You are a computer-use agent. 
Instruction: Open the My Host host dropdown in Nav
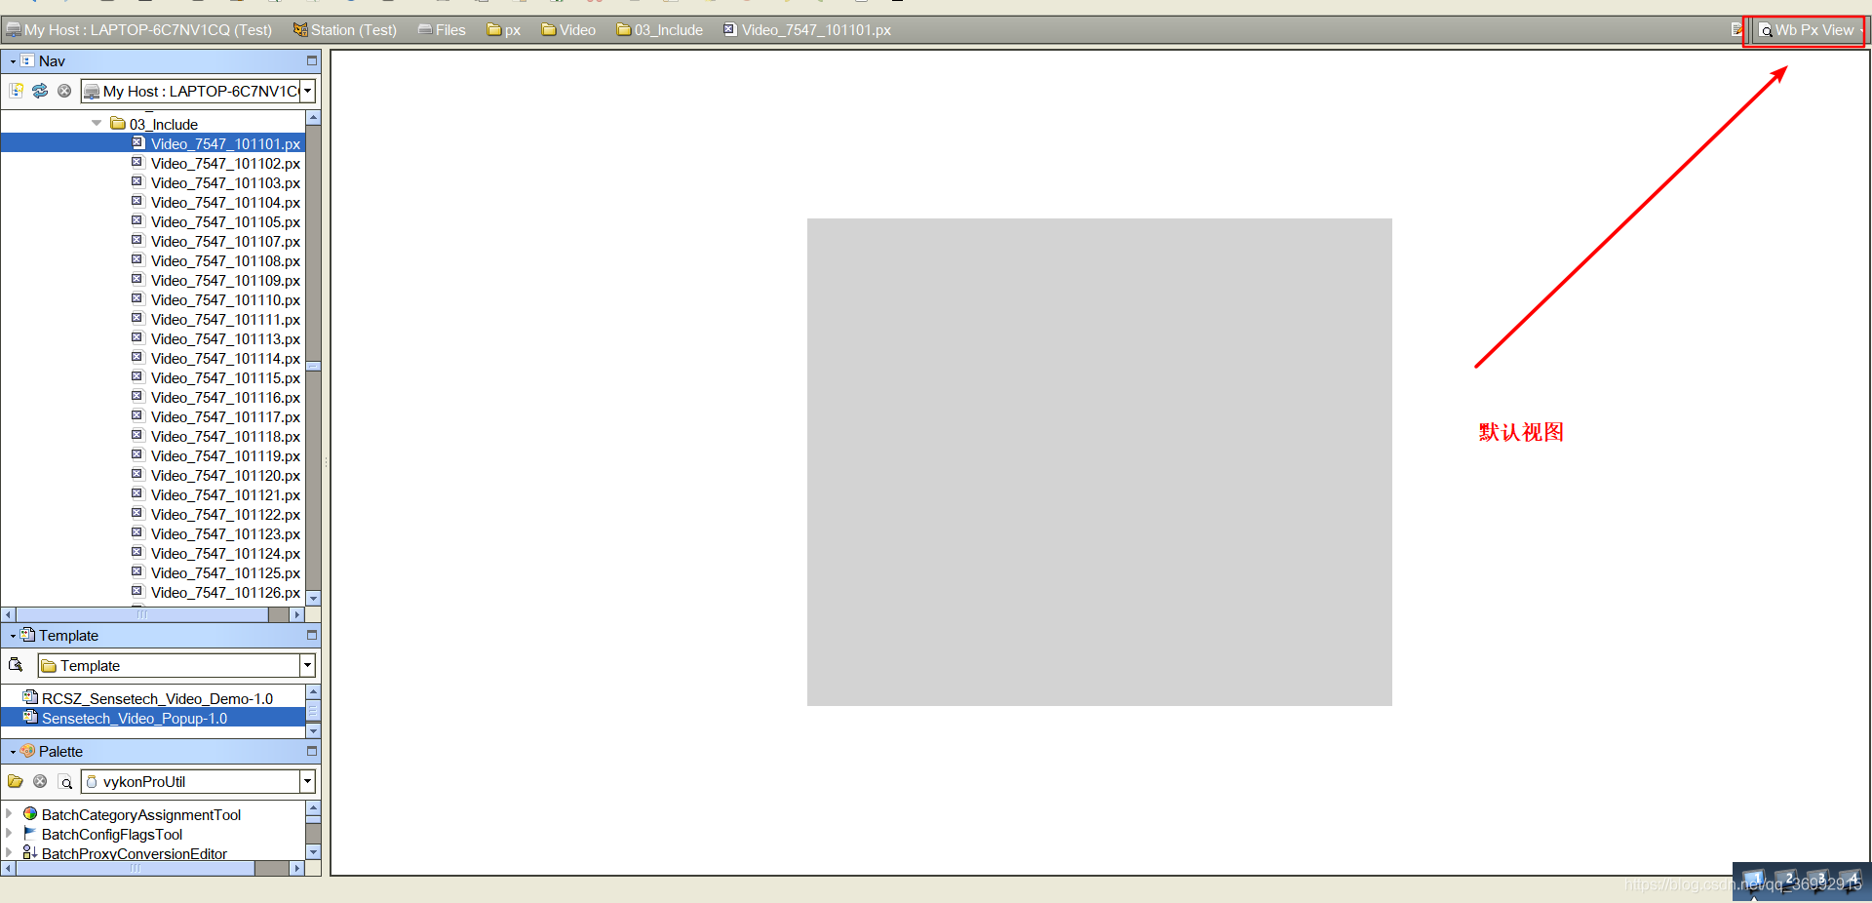point(308,91)
